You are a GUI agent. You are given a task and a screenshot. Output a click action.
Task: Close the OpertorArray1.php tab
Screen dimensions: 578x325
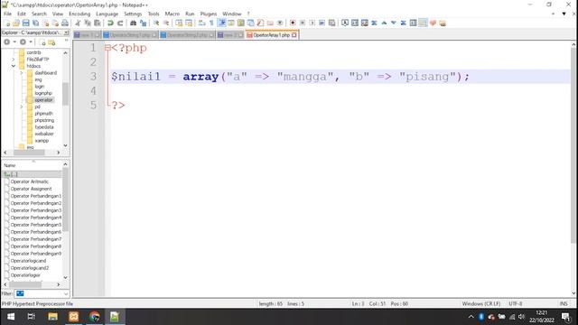[294, 35]
